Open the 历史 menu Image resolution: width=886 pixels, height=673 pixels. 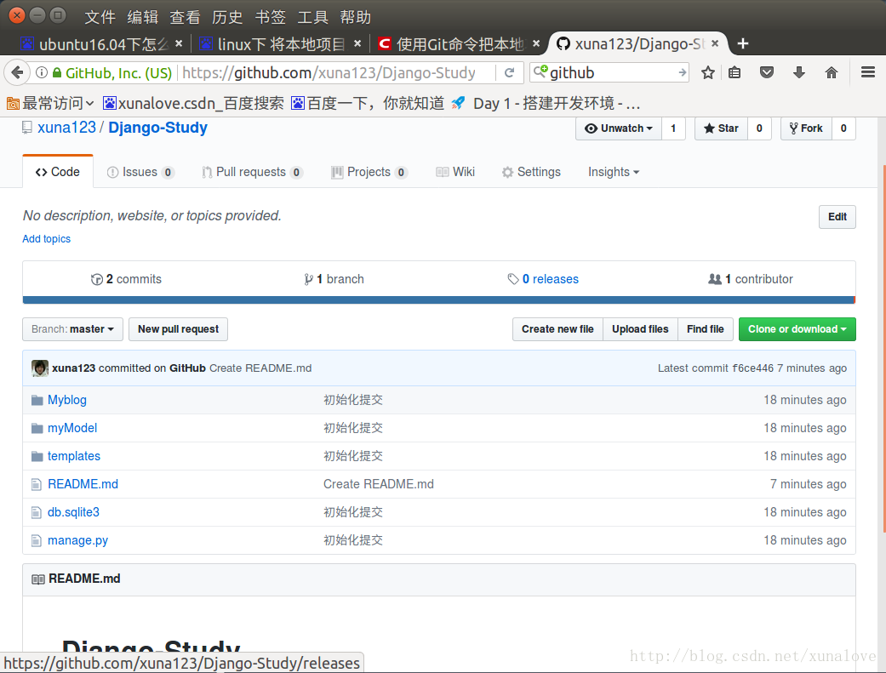(x=227, y=17)
